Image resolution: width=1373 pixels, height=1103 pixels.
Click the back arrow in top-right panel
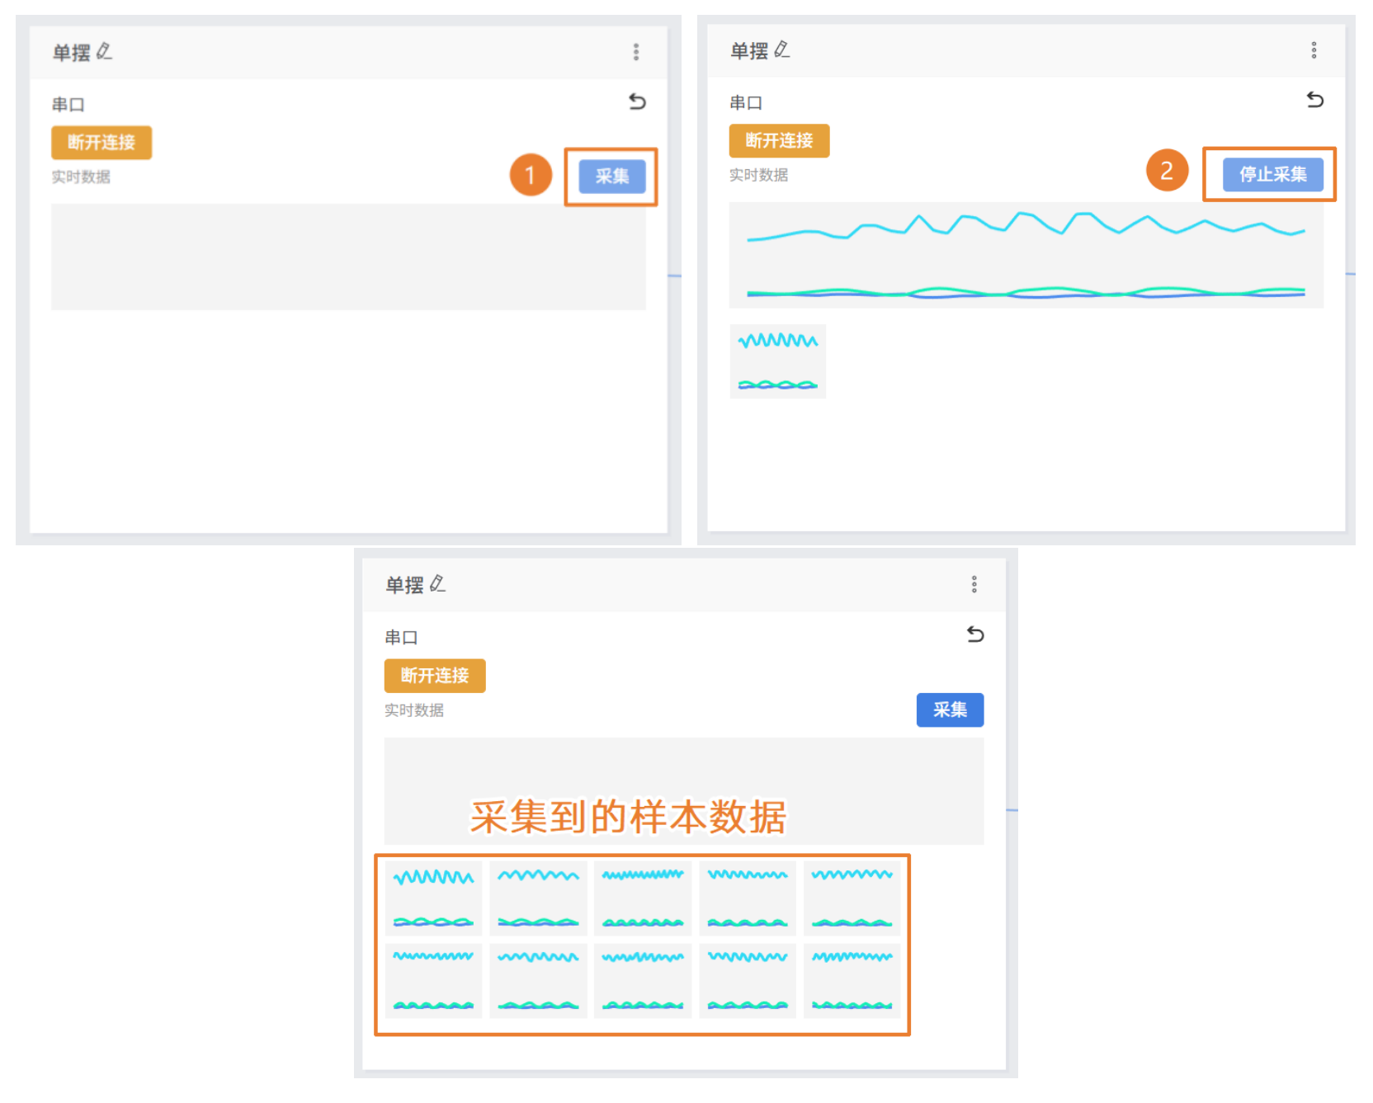[1315, 100]
